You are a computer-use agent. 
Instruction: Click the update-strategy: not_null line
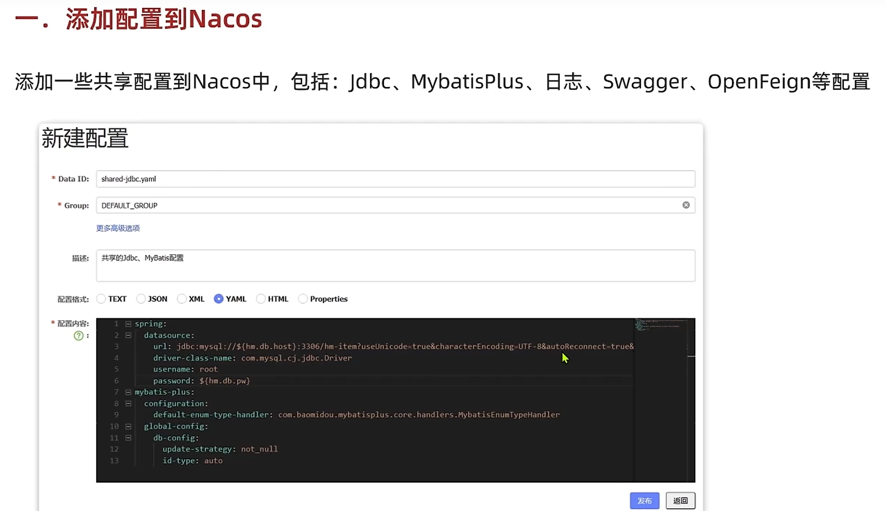coord(220,449)
